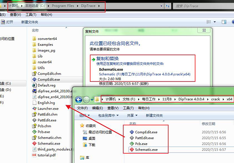Select dipfree_en64_20100 installer icon
The width and height of the screenshot is (234, 163).
[34, 91]
